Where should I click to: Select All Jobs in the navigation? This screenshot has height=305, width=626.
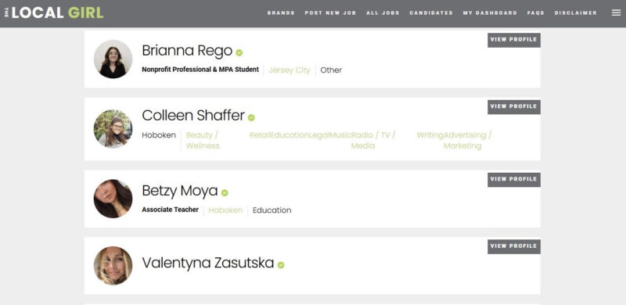[x=383, y=13]
